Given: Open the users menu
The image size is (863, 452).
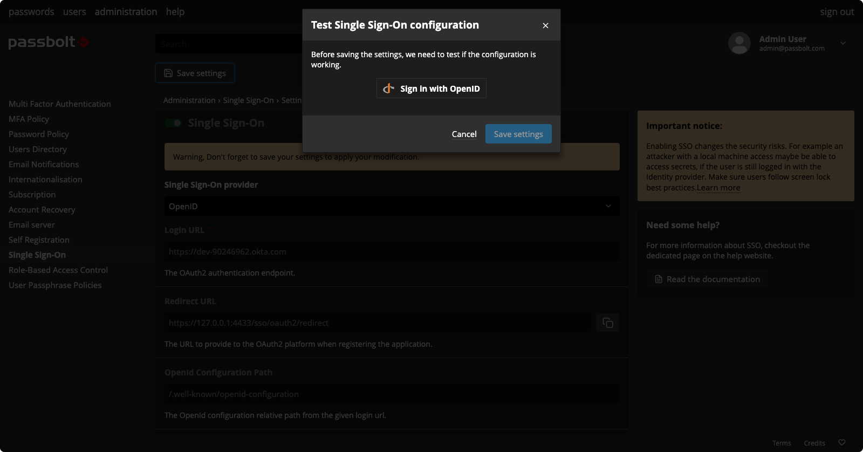Looking at the screenshot, I should coord(74,11).
